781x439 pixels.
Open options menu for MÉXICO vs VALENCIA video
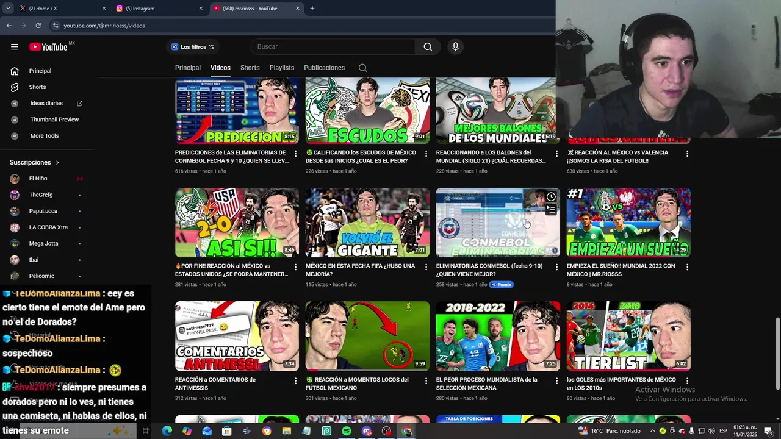pyautogui.click(x=687, y=154)
